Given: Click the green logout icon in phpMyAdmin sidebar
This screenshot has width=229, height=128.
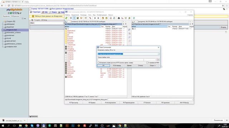Looking at the screenshot, I should [x=11, y=13].
